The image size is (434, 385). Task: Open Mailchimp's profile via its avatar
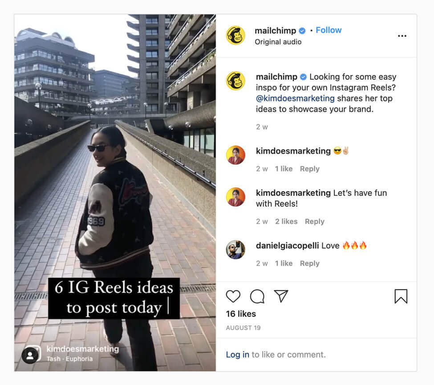pyautogui.click(x=235, y=36)
